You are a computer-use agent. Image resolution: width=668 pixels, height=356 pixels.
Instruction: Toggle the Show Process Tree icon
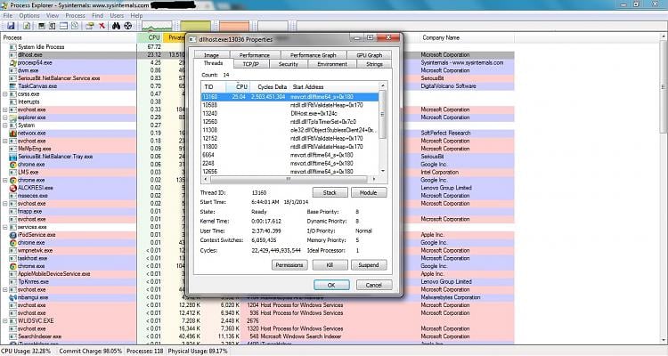[x=52, y=26]
